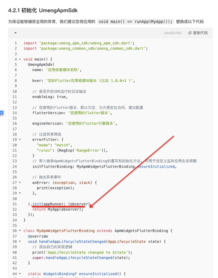
Task: Click @override on line 37
Action: [x=38, y=236]
